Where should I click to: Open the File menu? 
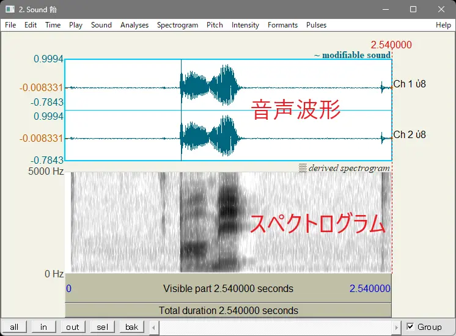coord(10,25)
